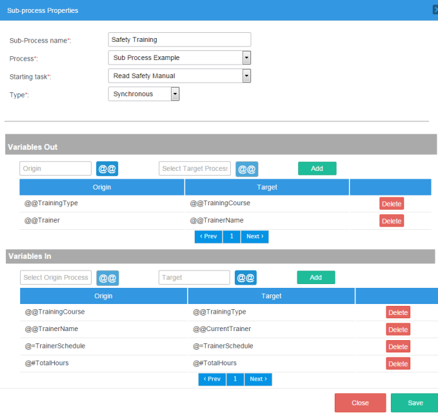This screenshot has height=415, width=438.
Task: Delete the @#TotalHours variable row
Action: (398, 363)
